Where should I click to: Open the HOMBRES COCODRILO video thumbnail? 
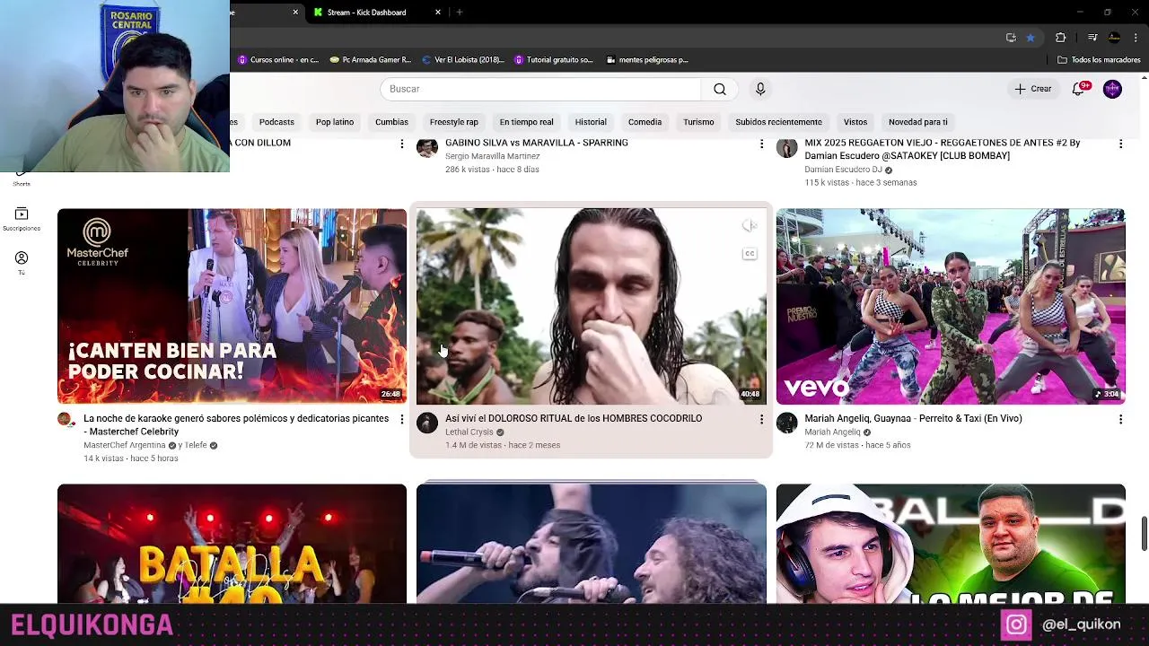592,306
